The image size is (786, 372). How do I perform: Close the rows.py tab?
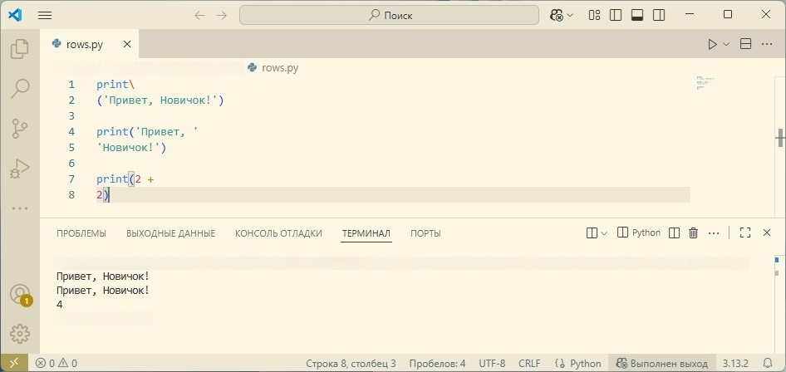tap(127, 44)
